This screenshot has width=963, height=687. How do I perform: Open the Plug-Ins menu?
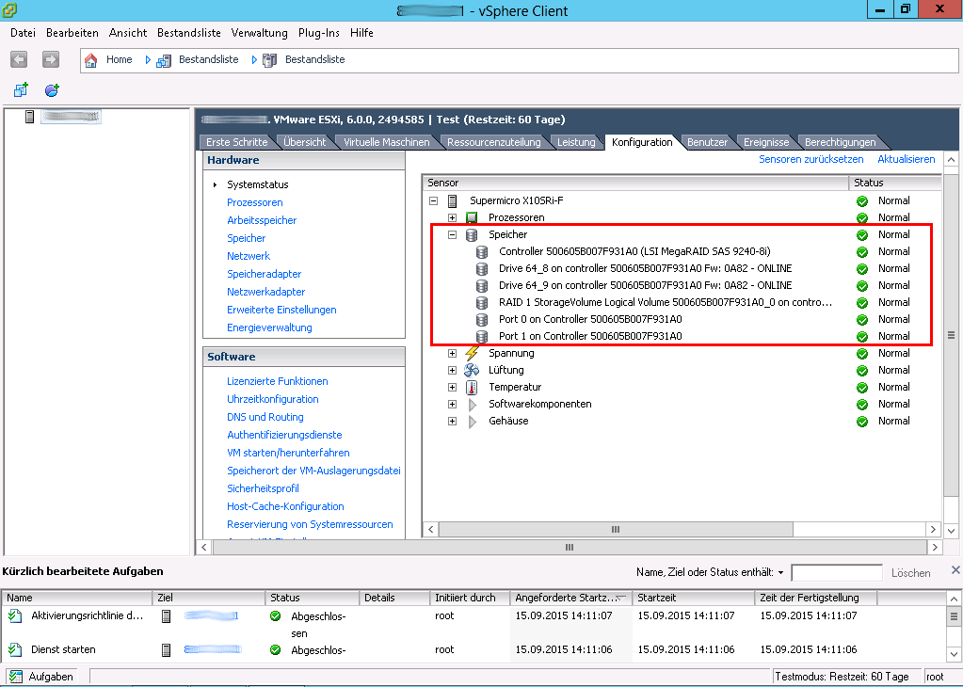pos(319,33)
